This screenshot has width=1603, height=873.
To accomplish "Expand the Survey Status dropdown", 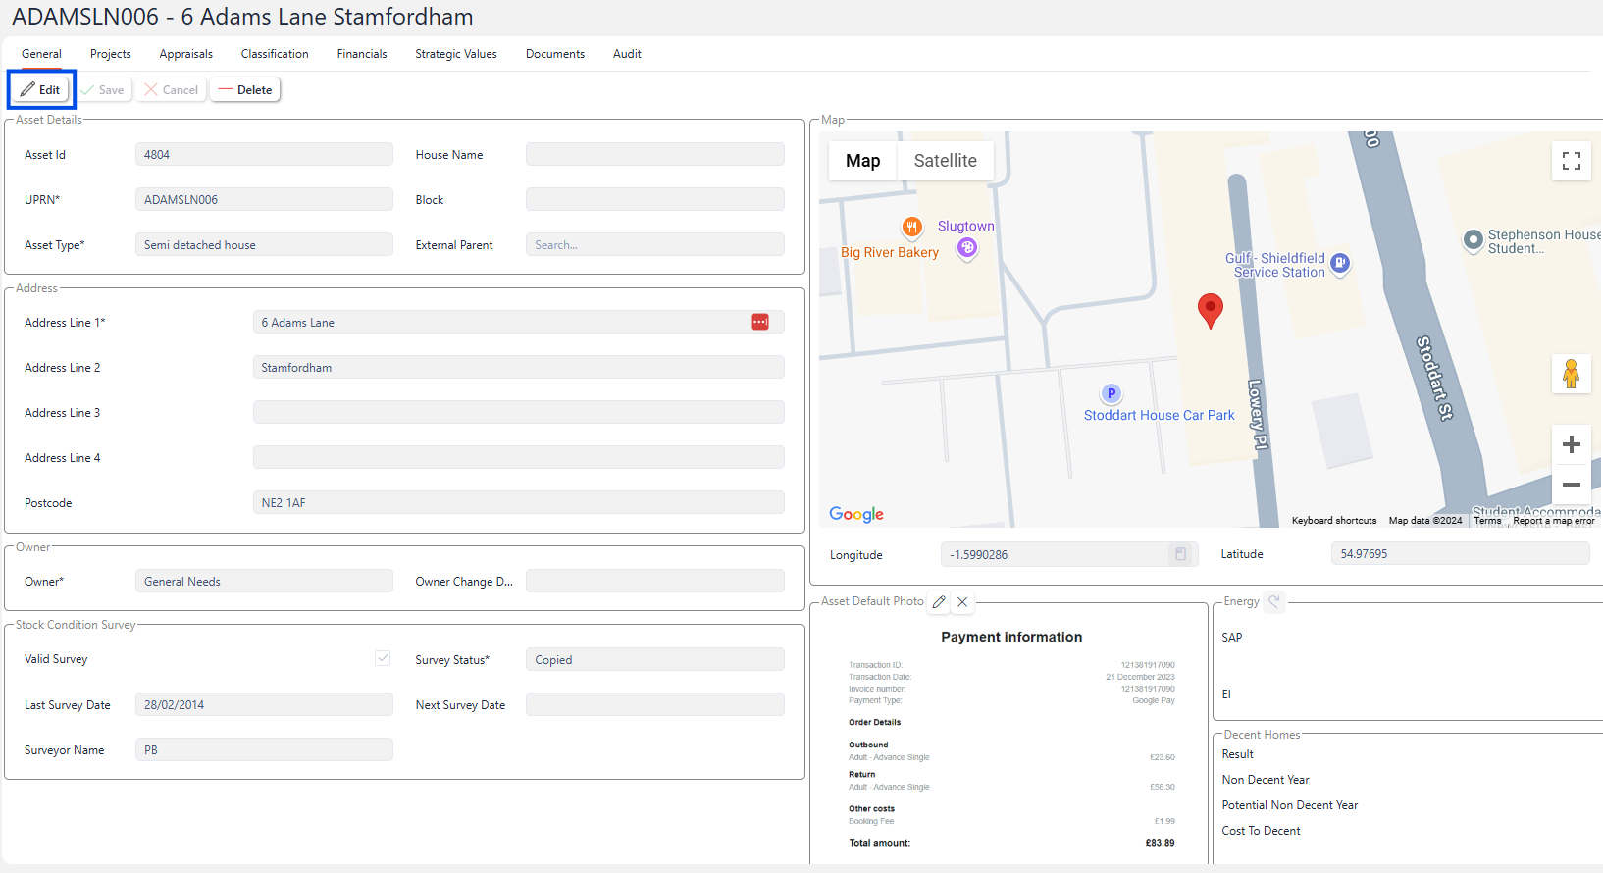I will click(654, 660).
